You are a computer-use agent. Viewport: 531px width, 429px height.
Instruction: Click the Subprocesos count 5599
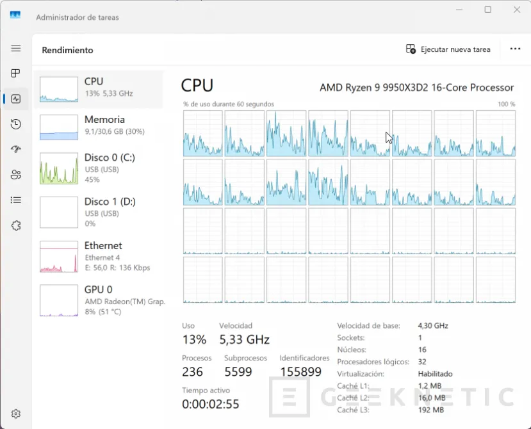[x=238, y=372]
